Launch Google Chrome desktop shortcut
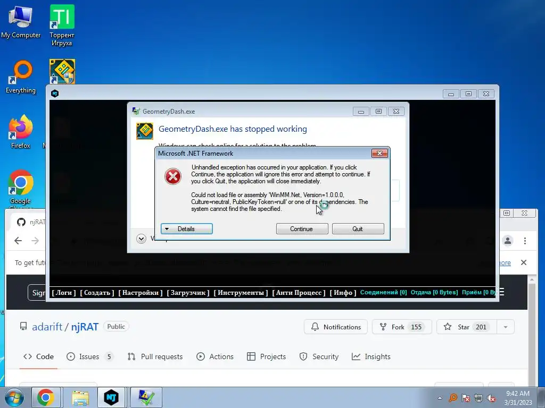The image size is (545, 408). [21, 189]
